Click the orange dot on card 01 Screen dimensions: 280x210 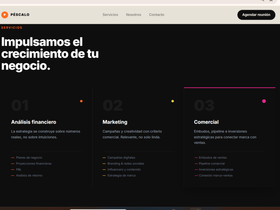coord(81,101)
